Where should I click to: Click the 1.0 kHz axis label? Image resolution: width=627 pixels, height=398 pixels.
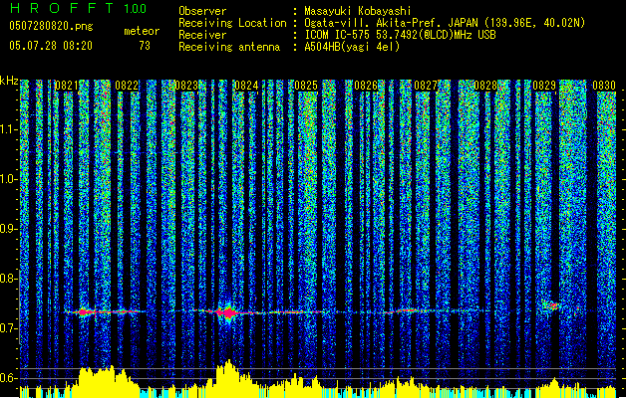9,179
